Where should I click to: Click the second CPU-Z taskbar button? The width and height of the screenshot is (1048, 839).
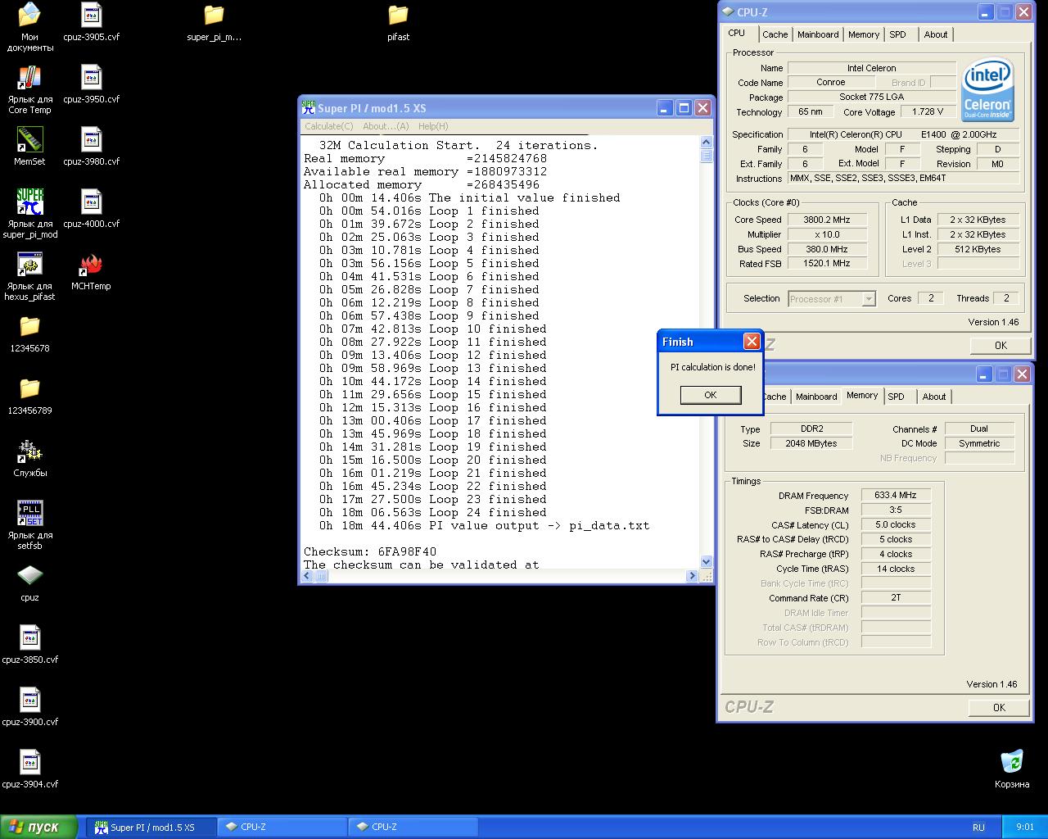413,828
